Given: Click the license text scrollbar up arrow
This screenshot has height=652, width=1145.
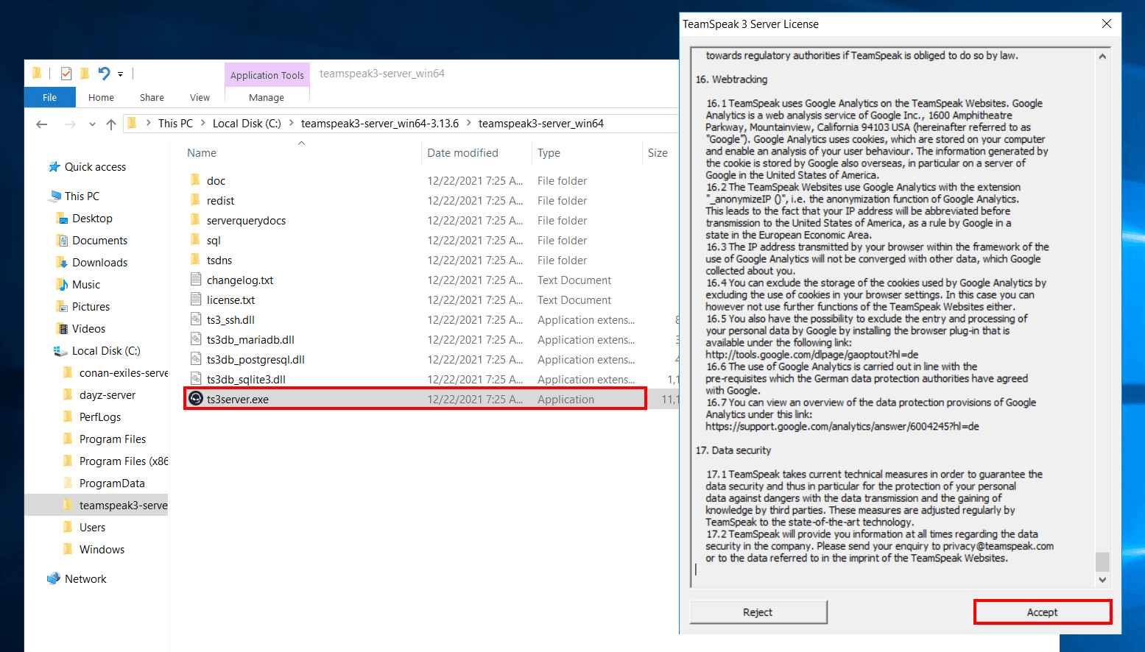Looking at the screenshot, I should point(1102,57).
